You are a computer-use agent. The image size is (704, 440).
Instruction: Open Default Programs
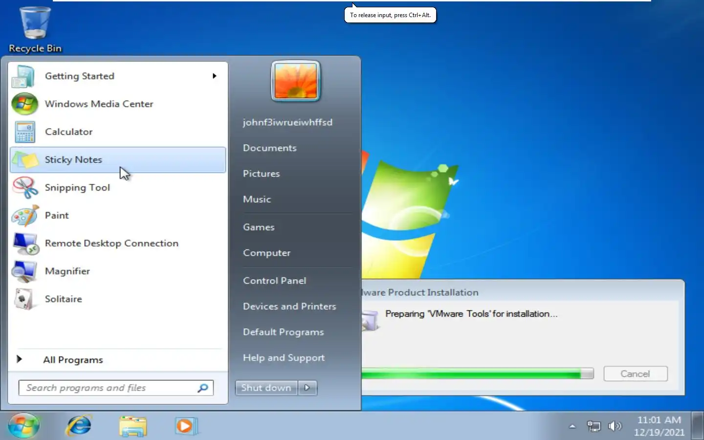[x=284, y=332]
